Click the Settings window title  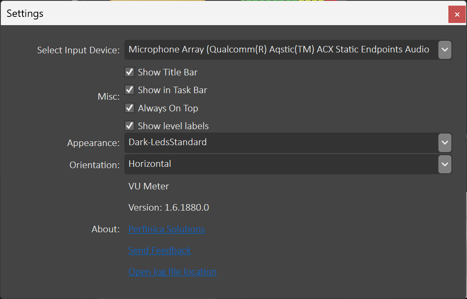click(x=25, y=13)
